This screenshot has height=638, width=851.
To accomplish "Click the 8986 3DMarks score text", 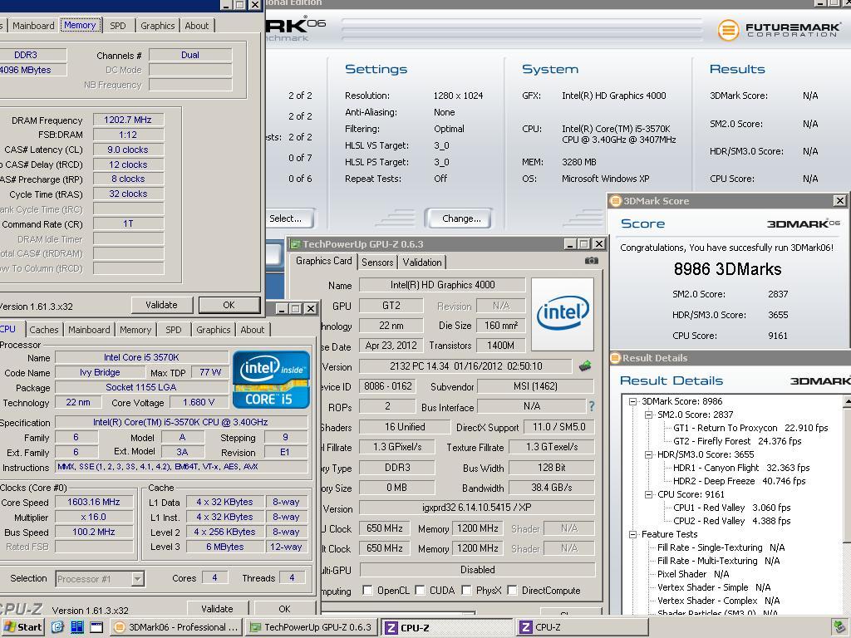I will 727,269.
